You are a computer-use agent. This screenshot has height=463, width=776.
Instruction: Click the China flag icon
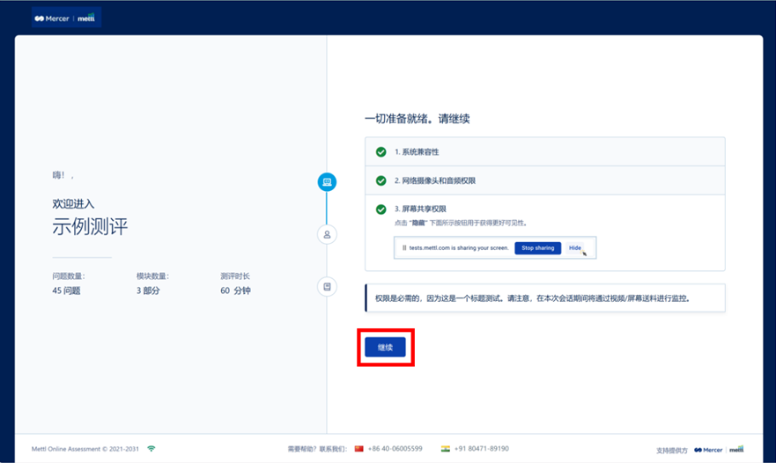(x=358, y=449)
